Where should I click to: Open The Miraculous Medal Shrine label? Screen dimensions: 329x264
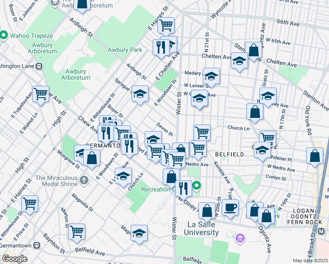tap(56, 181)
